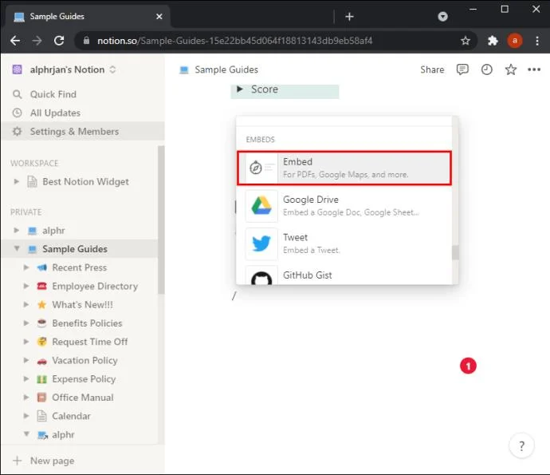Select the Embed block option
Image resolution: width=550 pixels, height=475 pixels.
pyautogui.click(x=344, y=168)
